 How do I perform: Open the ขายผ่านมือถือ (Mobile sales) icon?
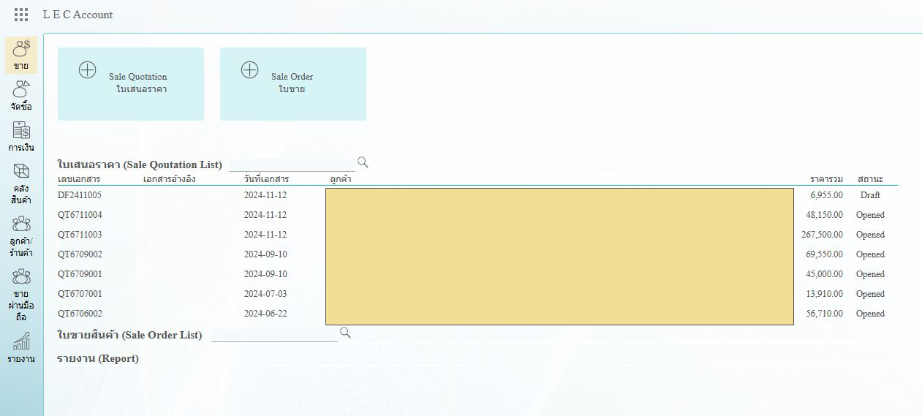[x=21, y=294]
